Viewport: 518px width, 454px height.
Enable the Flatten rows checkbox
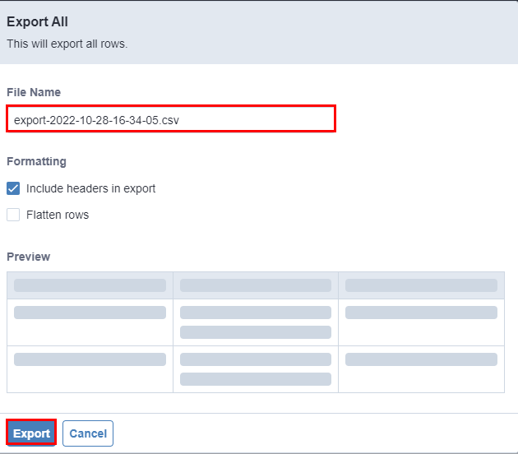coord(13,215)
